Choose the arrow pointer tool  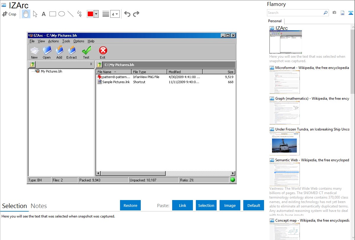(x=35, y=14)
